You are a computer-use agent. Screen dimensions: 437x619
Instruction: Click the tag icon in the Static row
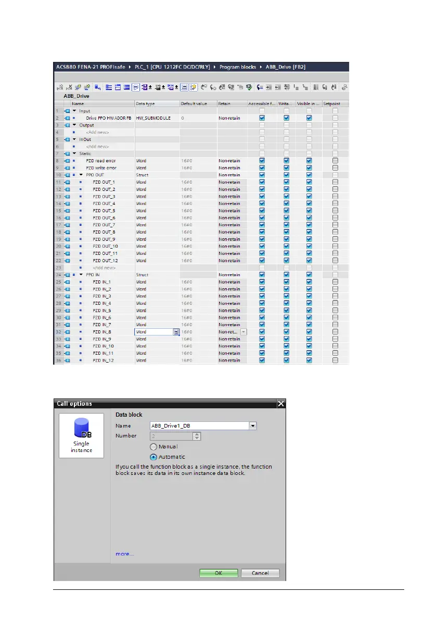[67, 154]
